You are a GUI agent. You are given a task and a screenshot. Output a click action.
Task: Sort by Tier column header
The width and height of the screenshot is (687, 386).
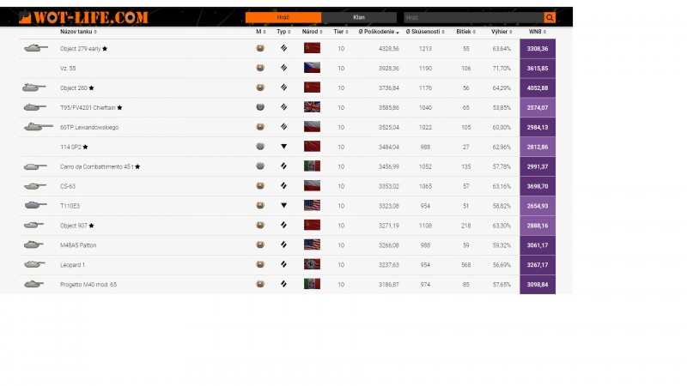(x=340, y=32)
